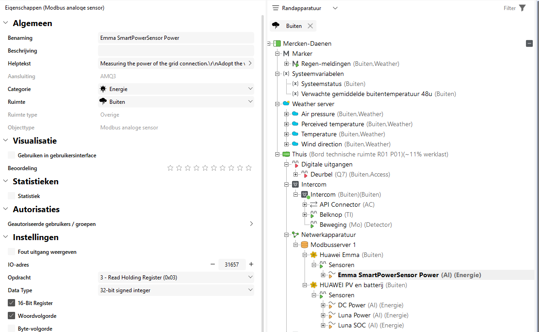Collapse the Algemeen section
Screen dimensions: 539x332
pyautogui.click(x=5, y=23)
